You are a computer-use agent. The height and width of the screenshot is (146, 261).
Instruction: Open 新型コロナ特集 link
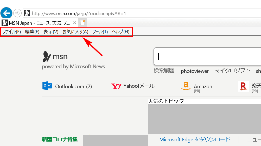coord(60,139)
